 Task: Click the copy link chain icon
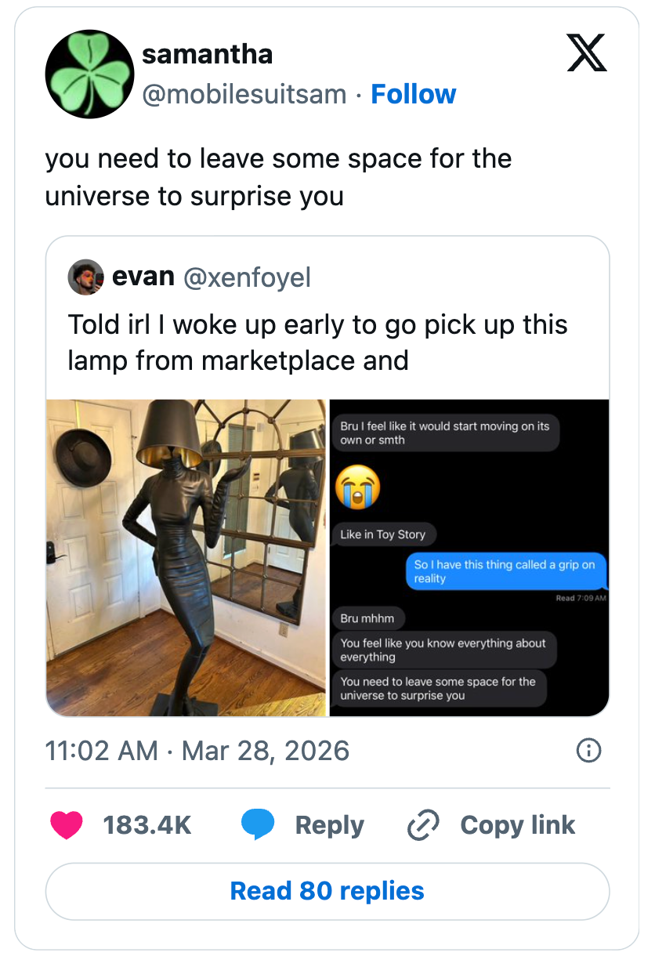pyautogui.click(x=422, y=824)
